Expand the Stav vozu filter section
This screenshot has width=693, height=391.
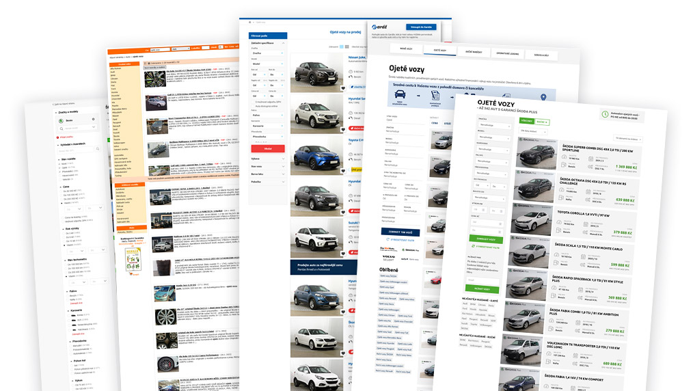coord(268,166)
